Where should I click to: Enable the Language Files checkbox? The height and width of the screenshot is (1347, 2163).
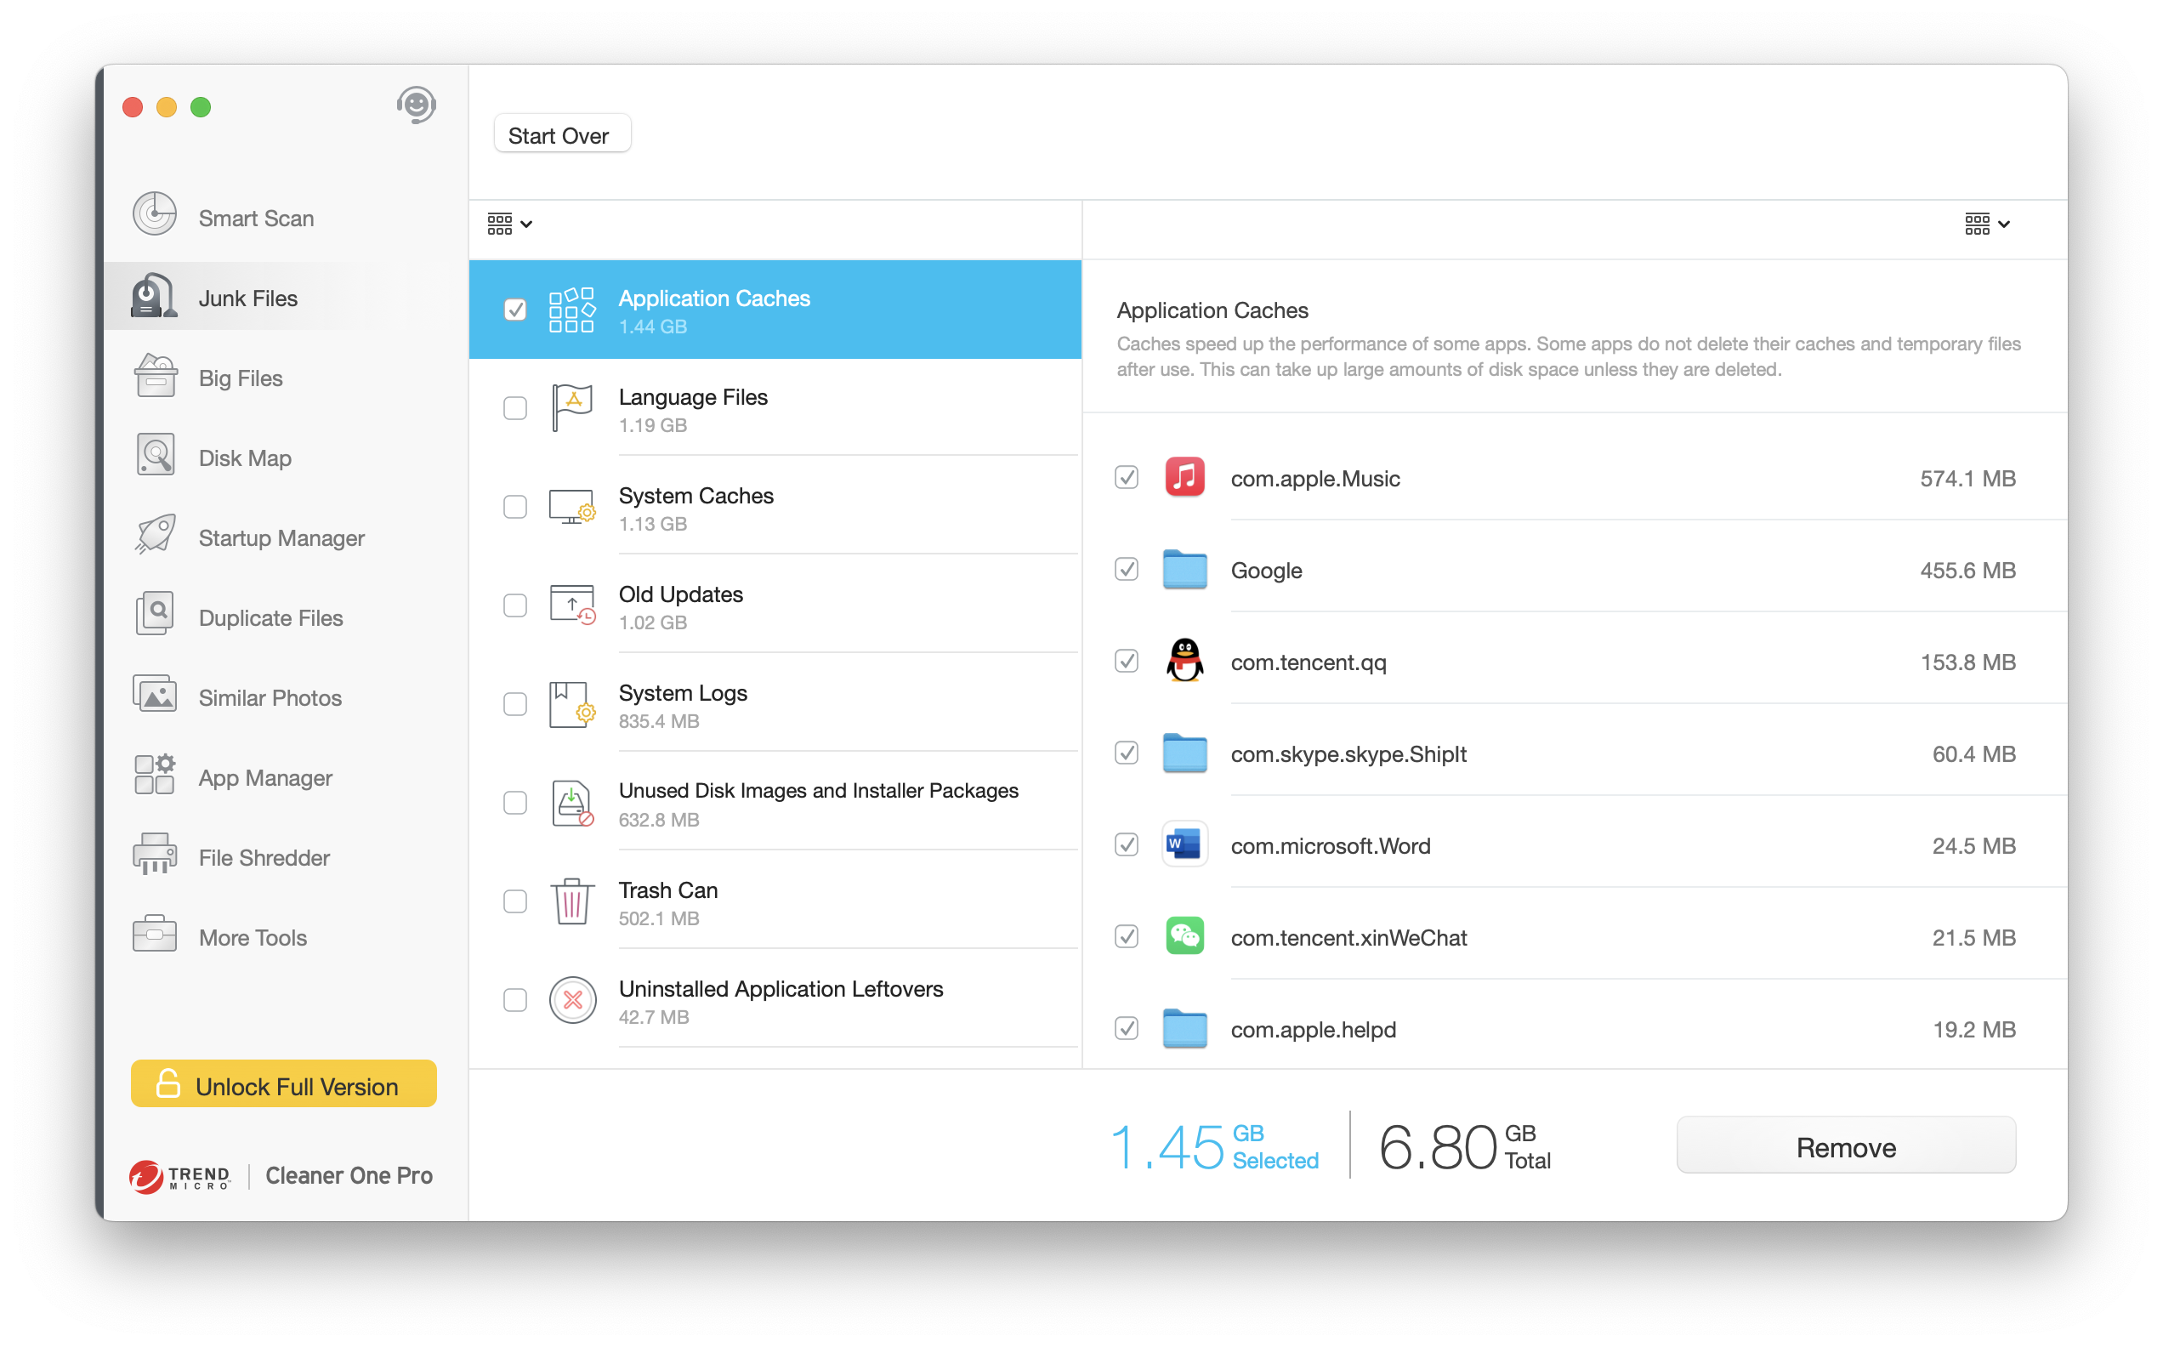514,409
